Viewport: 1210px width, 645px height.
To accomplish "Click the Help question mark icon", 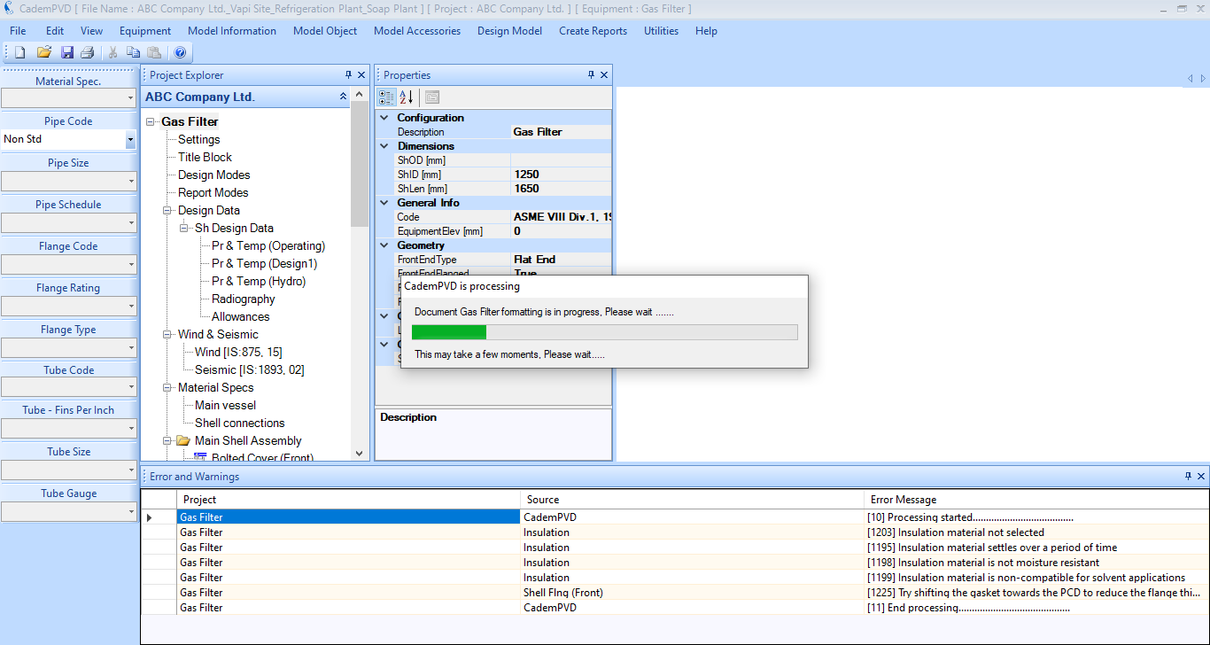I will point(180,52).
